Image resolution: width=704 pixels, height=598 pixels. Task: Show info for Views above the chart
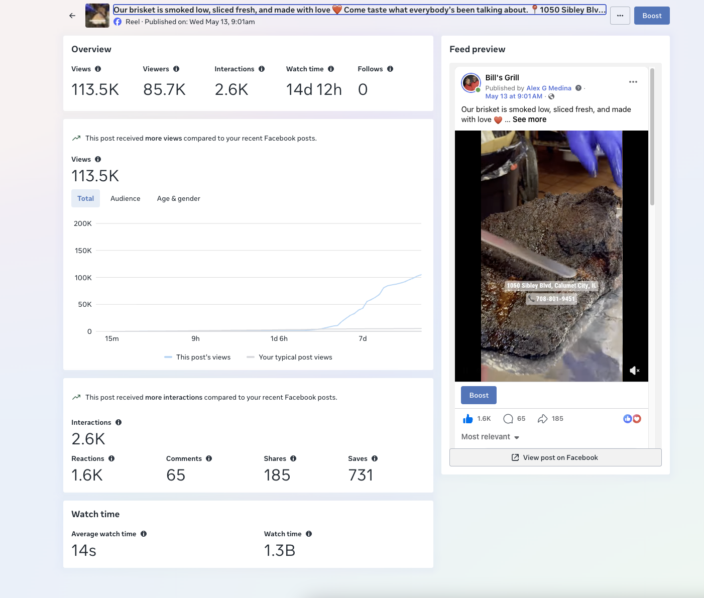(x=98, y=159)
